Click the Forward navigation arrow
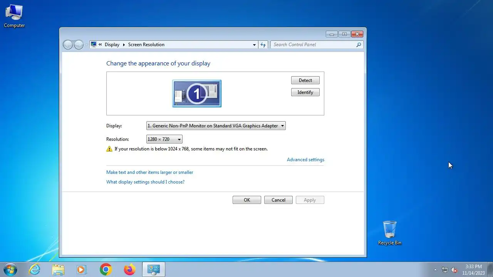The width and height of the screenshot is (493, 277). click(x=79, y=45)
